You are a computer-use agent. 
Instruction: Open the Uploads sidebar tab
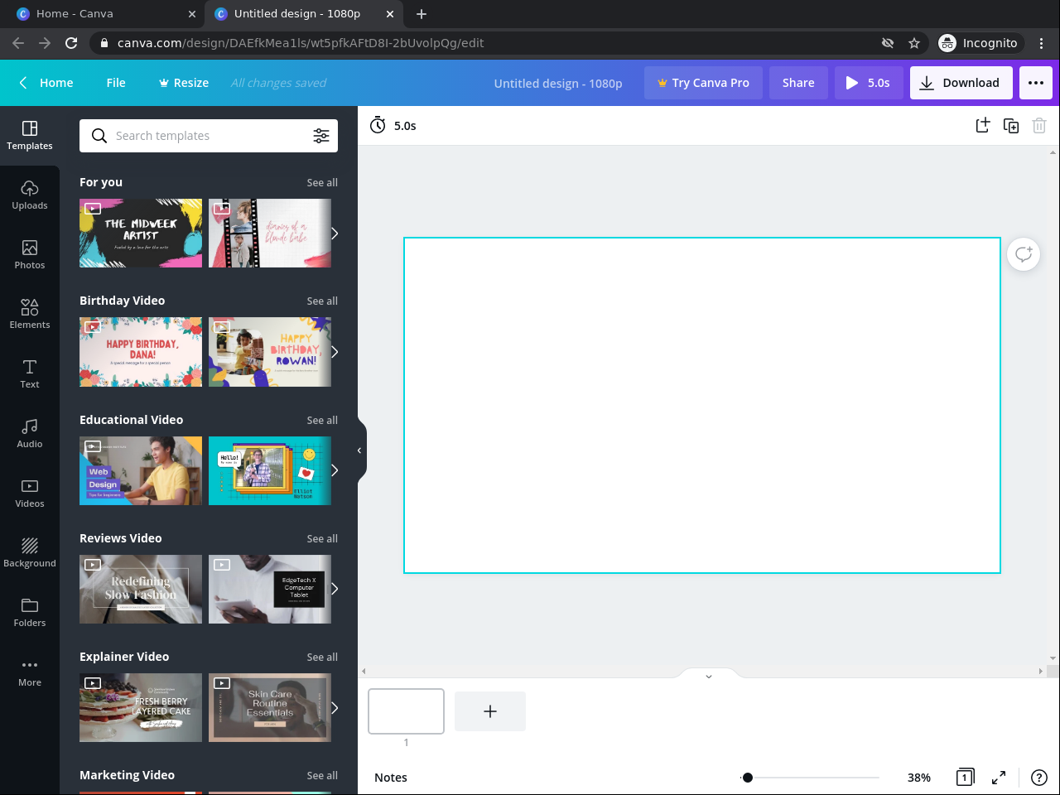pos(30,195)
